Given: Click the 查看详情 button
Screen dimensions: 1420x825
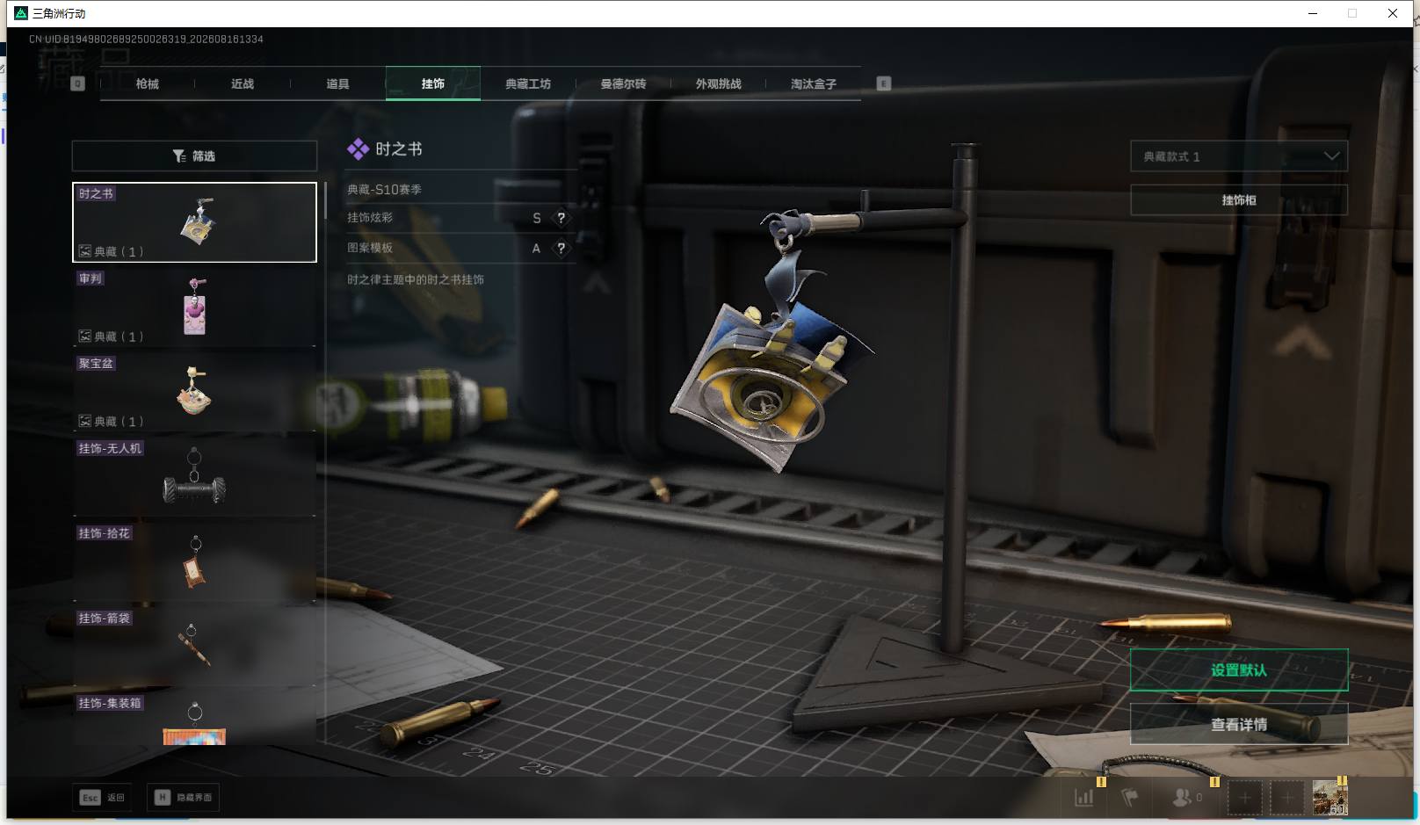Looking at the screenshot, I should point(1239,724).
